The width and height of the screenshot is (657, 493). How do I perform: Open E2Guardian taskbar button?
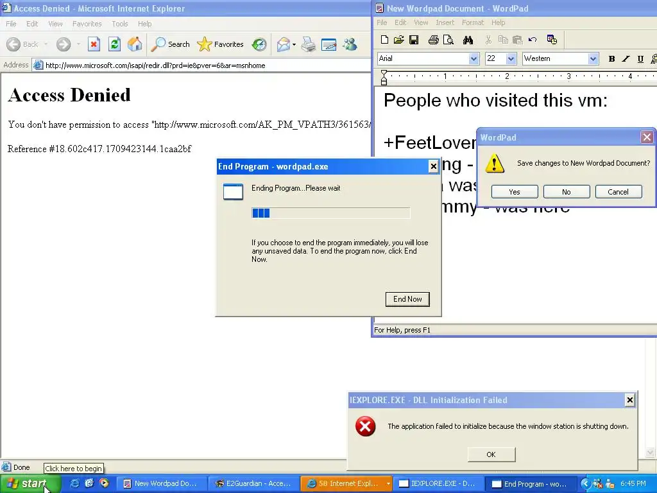tap(253, 484)
